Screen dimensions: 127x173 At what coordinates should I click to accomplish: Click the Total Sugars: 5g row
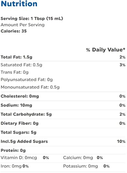point(63,133)
